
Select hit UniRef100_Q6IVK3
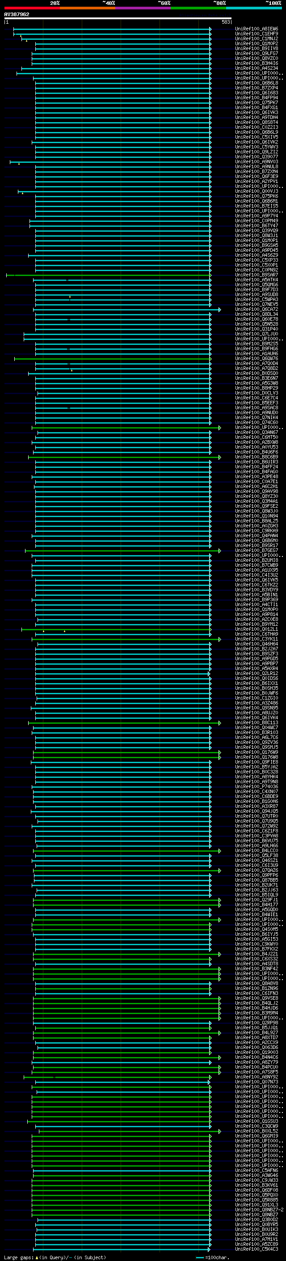pos(257,113)
